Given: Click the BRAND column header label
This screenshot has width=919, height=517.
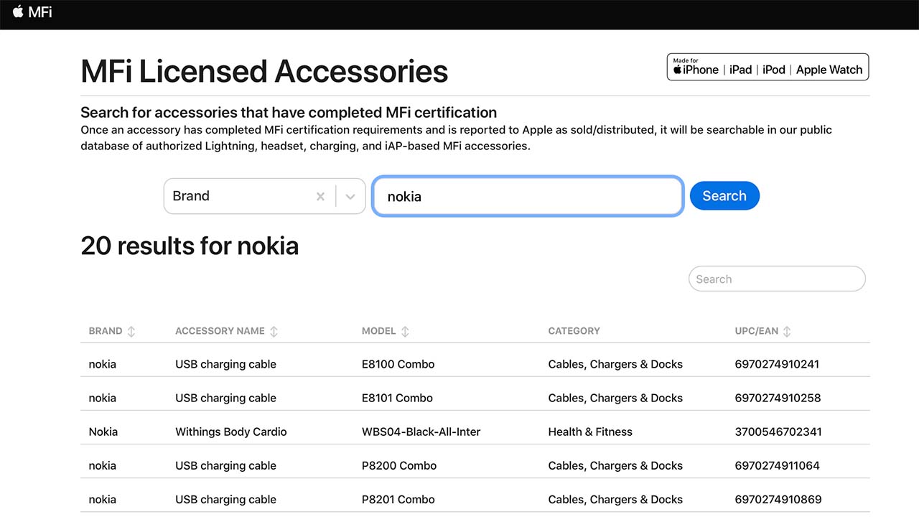Looking at the screenshot, I should pyautogui.click(x=106, y=331).
